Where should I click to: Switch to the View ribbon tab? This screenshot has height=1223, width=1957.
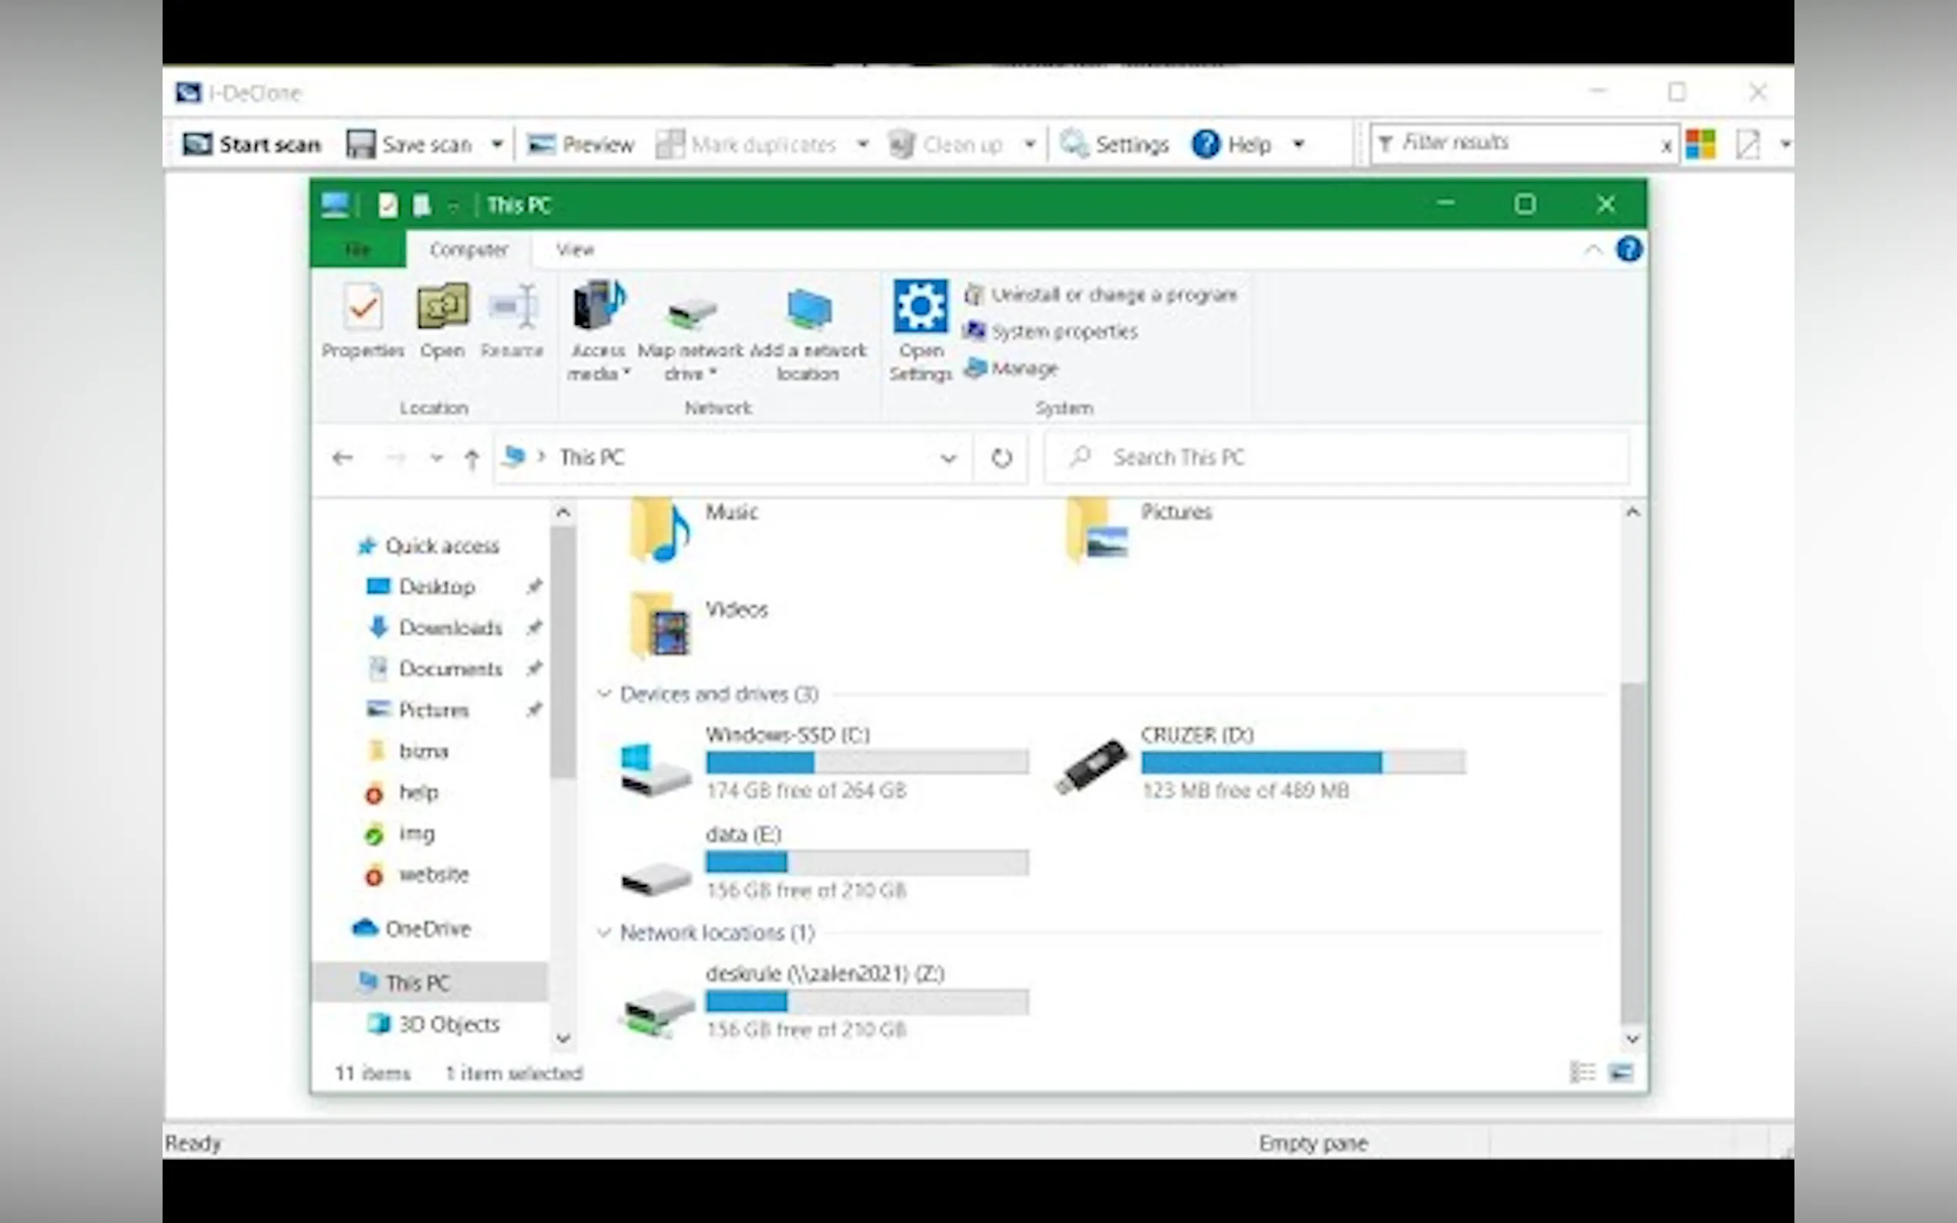[575, 249]
